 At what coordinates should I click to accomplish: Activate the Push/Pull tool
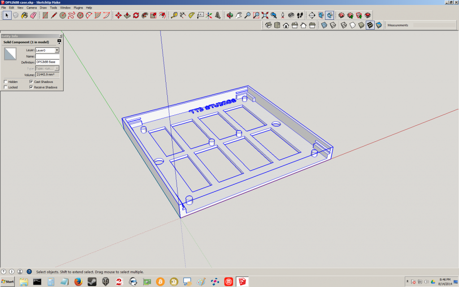[127, 15]
